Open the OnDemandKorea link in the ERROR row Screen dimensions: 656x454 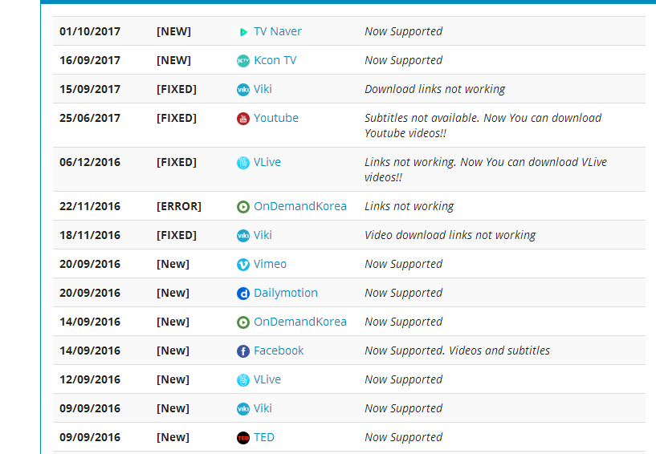tap(300, 206)
